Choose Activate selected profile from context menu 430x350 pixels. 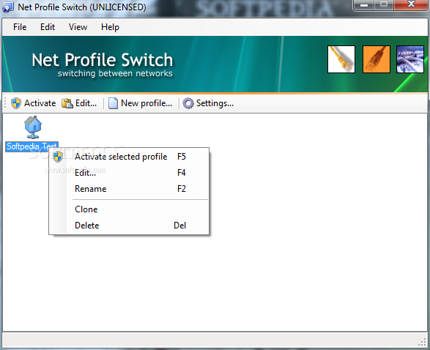click(129, 157)
